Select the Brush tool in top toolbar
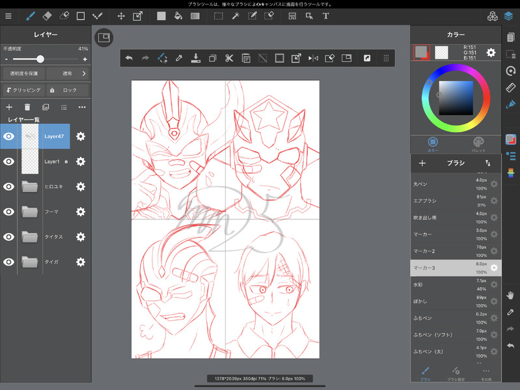This screenshot has height=390, width=520. (31, 16)
